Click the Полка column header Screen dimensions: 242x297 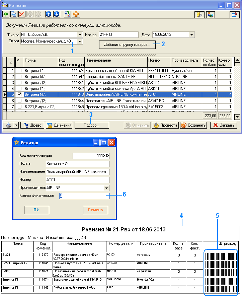click(x=41, y=62)
